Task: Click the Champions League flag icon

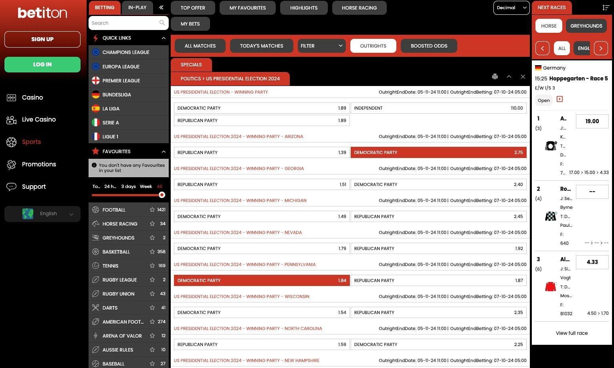Action: coord(95,52)
